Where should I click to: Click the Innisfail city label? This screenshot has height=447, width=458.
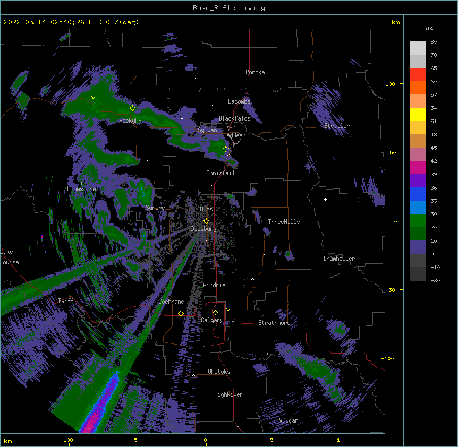pos(220,173)
